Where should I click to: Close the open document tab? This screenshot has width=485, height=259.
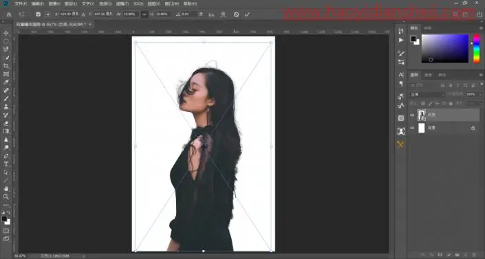point(90,24)
